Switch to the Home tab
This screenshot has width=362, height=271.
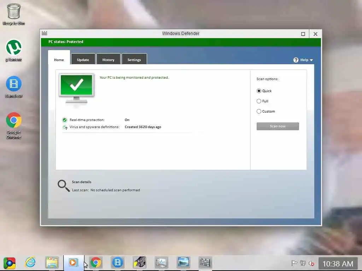click(x=59, y=60)
